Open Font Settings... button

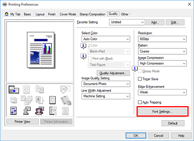click(162, 112)
